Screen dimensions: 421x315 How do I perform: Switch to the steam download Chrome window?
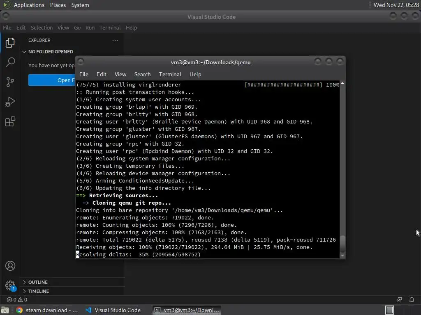47,310
